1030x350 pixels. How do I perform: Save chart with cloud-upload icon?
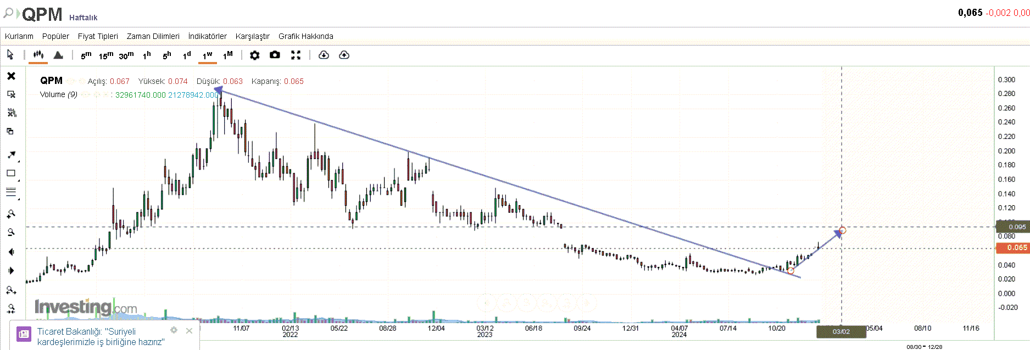pos(344,55)
